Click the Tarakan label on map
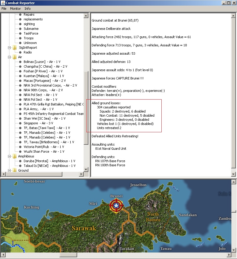 click(127, 249)
